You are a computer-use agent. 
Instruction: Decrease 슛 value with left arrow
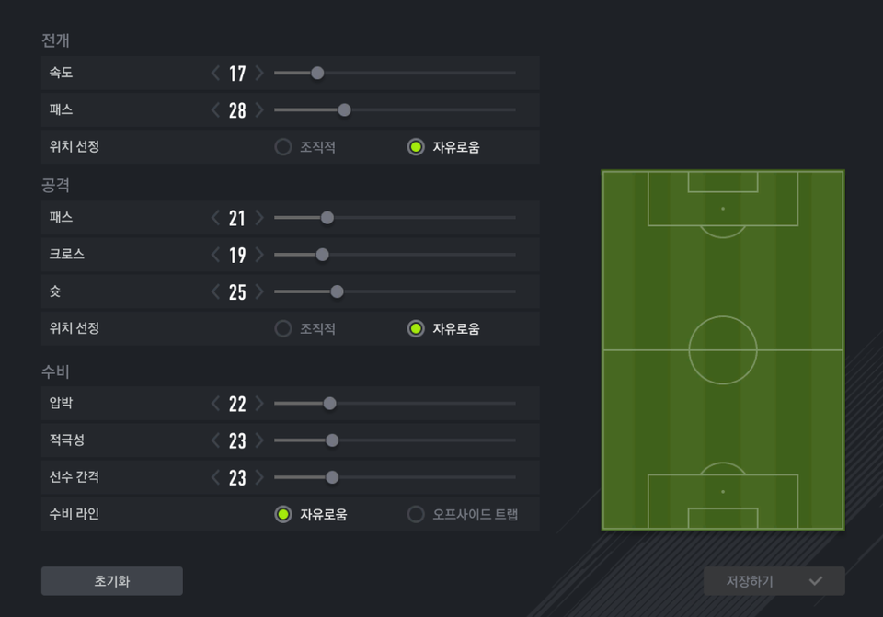coord(216,291)
